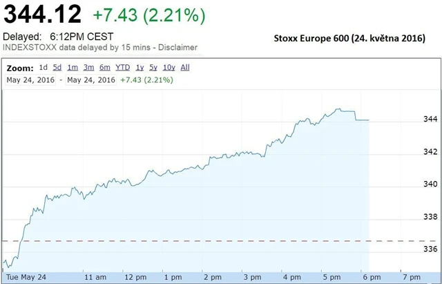Click the 344.12 index price value
The width and height of the screenshot is (442, 284).
point(41,13)
